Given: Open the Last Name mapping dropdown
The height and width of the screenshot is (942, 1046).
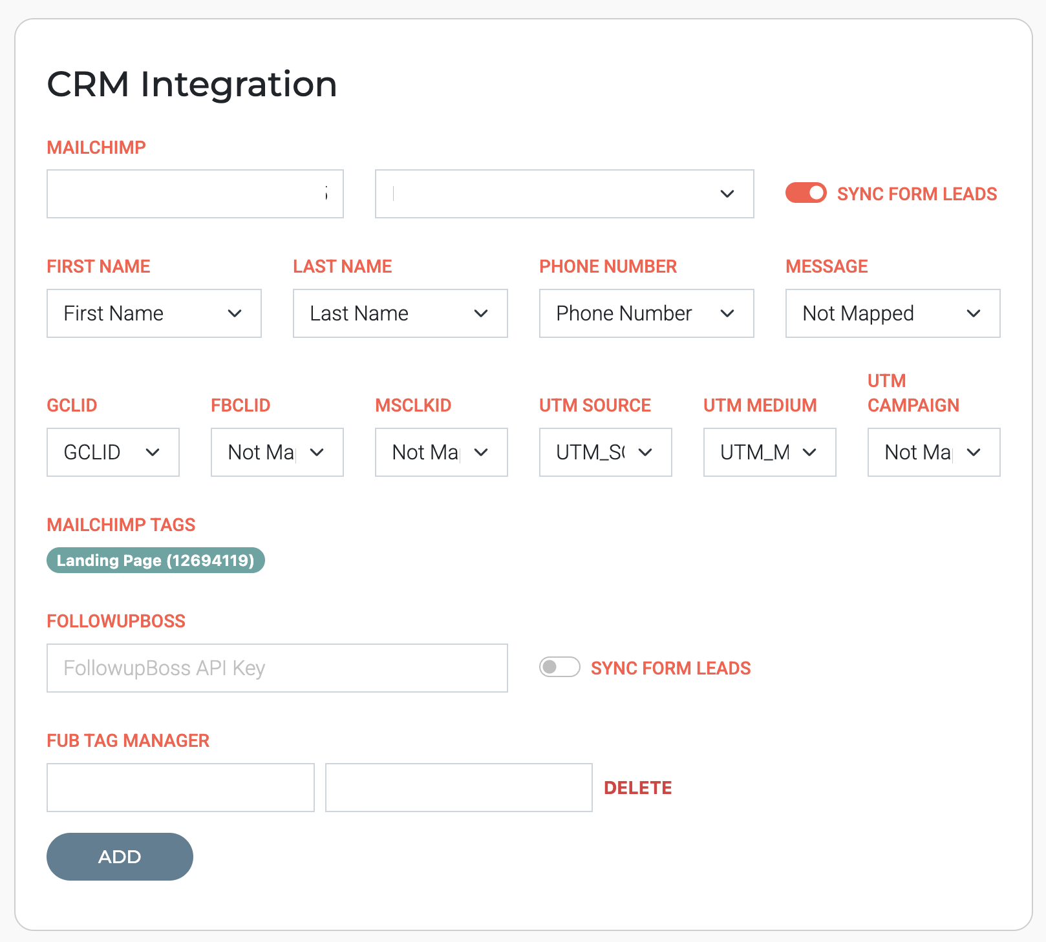Looking at the screenshot, I should (x=400, y=313).
